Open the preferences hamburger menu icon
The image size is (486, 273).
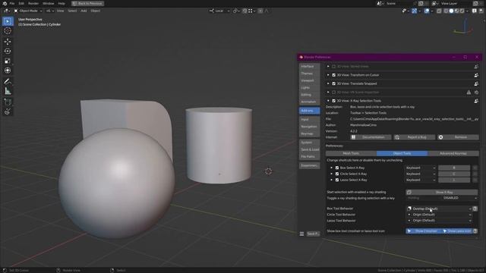click(301, 234)
